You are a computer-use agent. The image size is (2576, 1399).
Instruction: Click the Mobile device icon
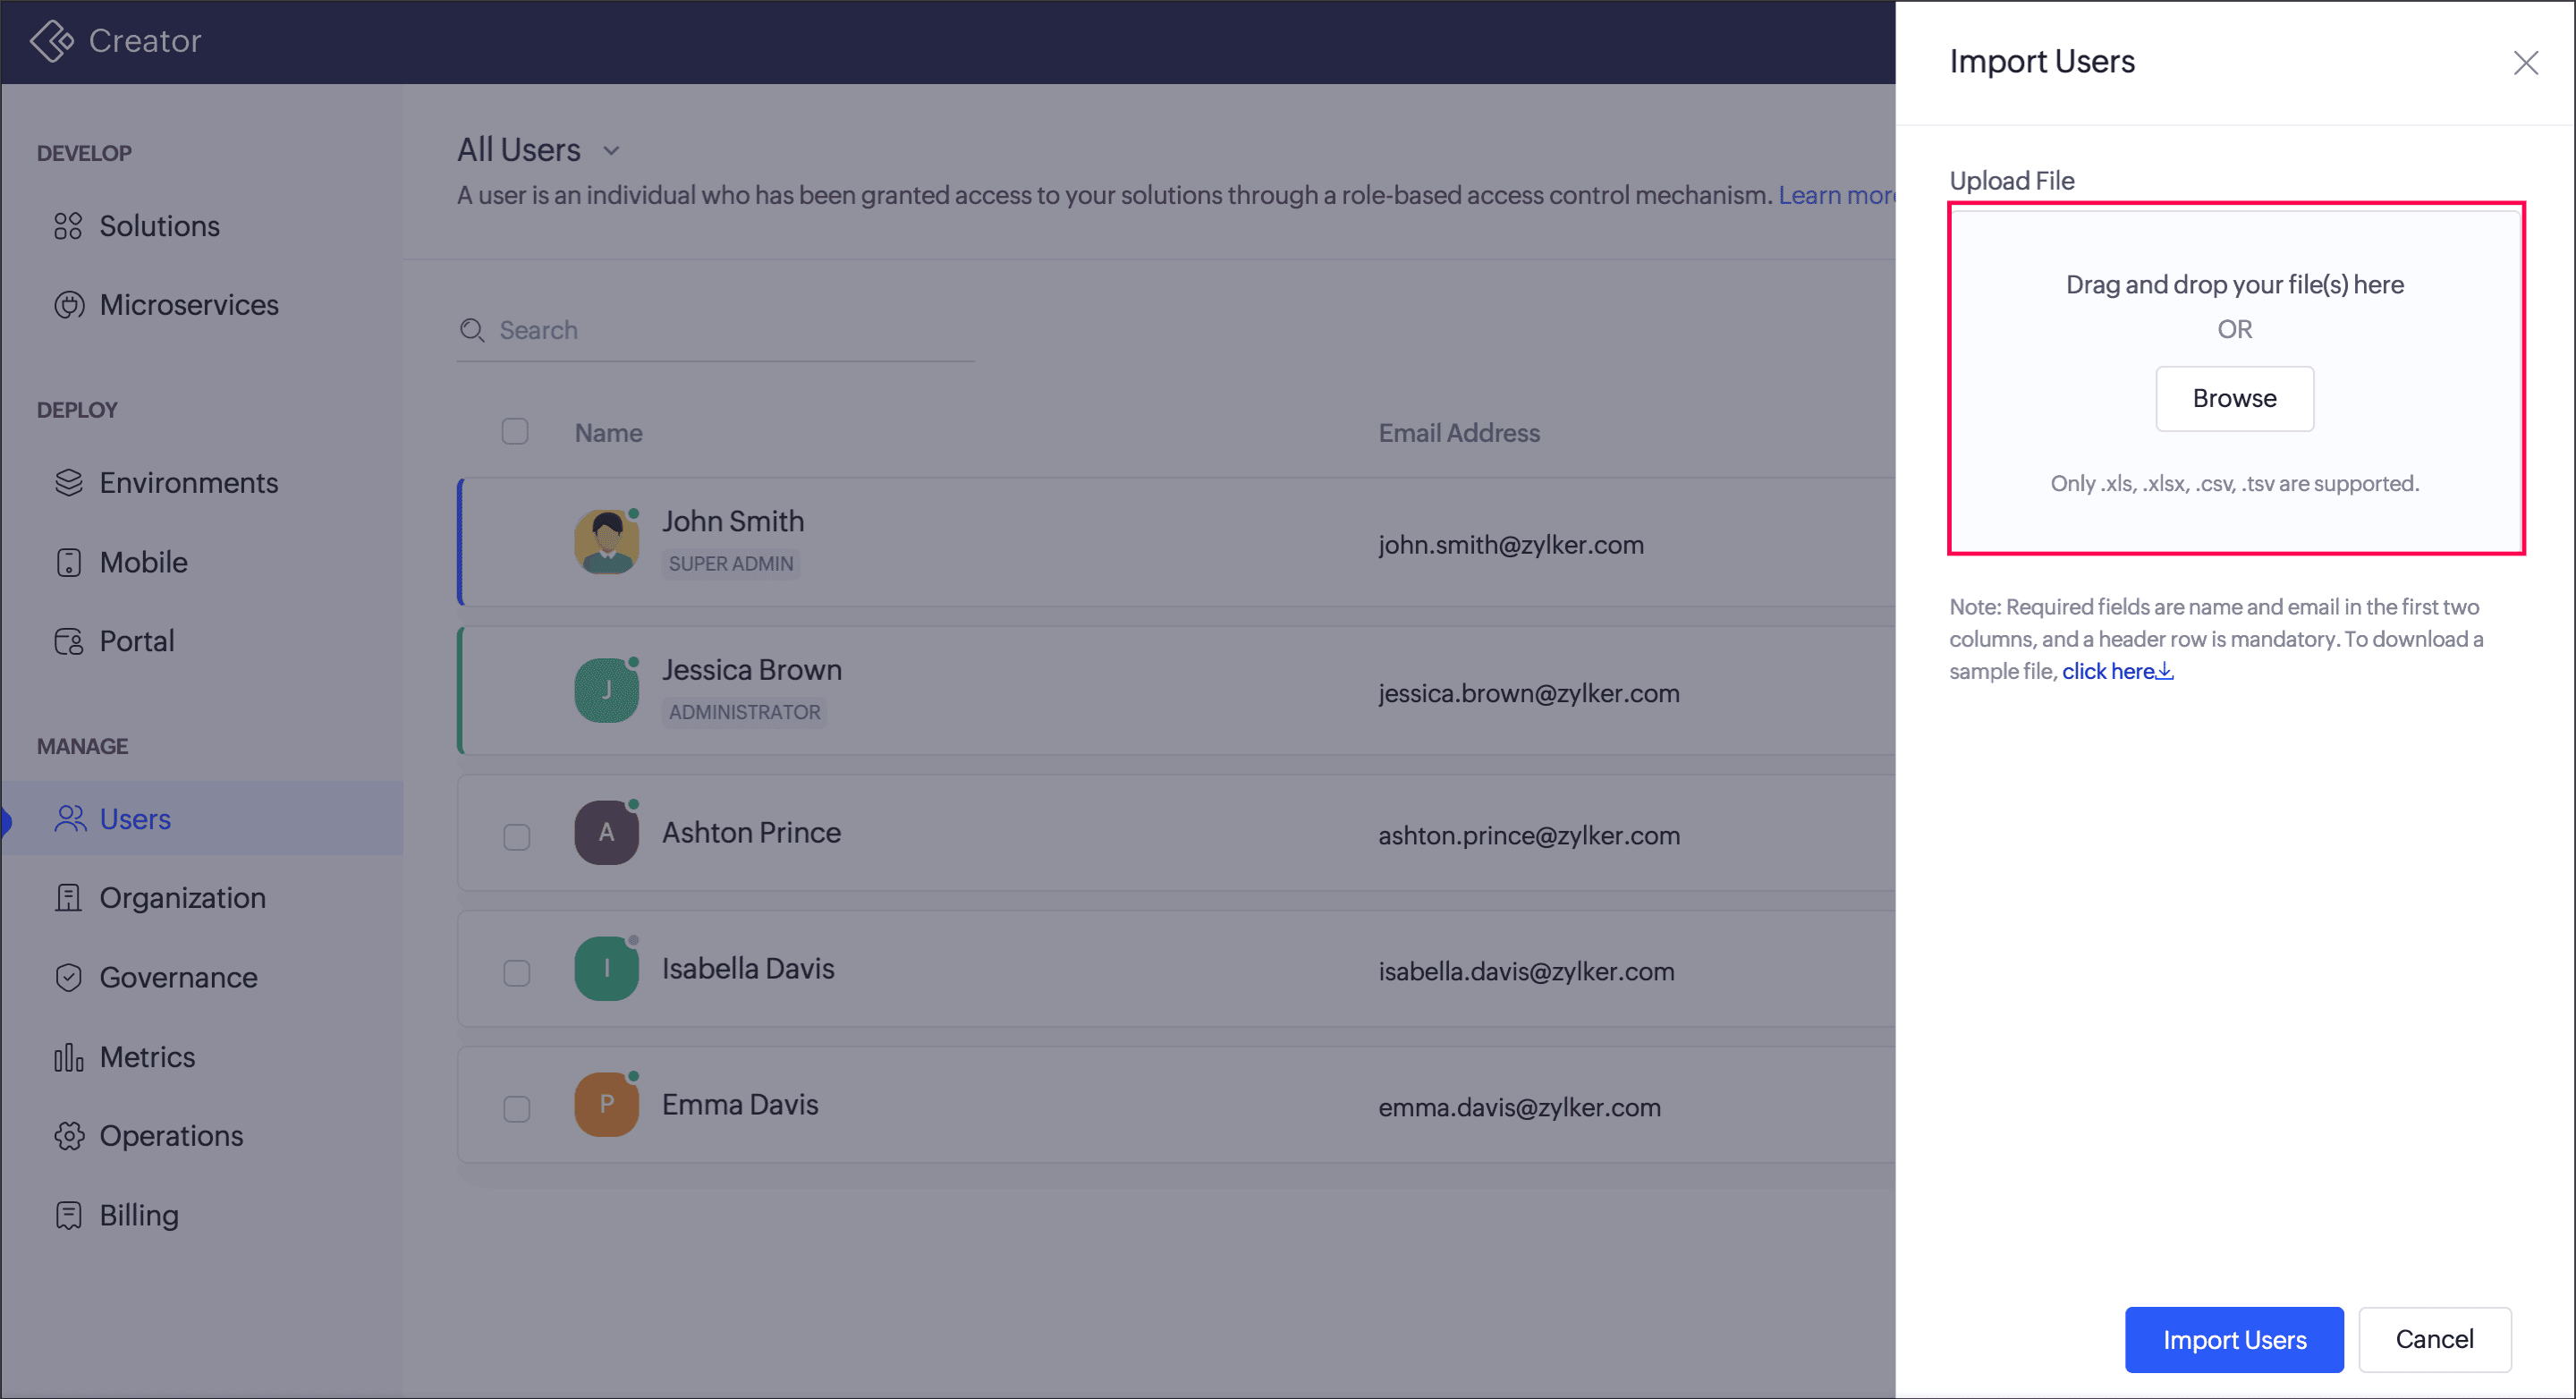coord(68,562)
